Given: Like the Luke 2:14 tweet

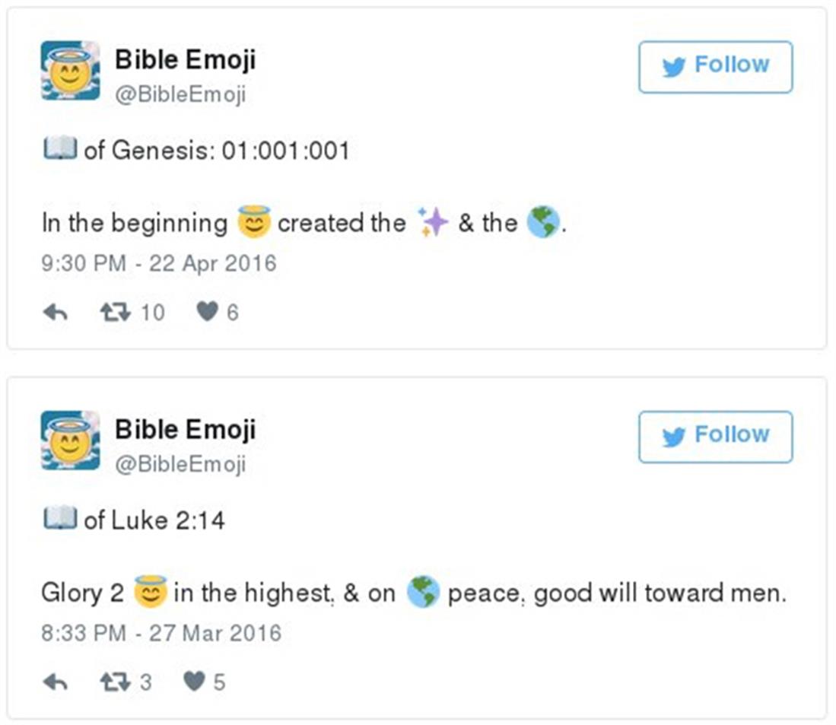Looking at the screenshot, I should coord(195,682).
